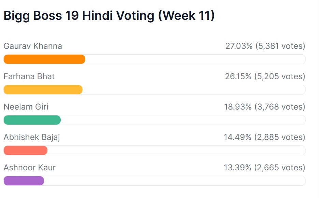326x198 pixels.
Task: Click the green Neelam Giri vote bar
Action: [x=32, y=120]
